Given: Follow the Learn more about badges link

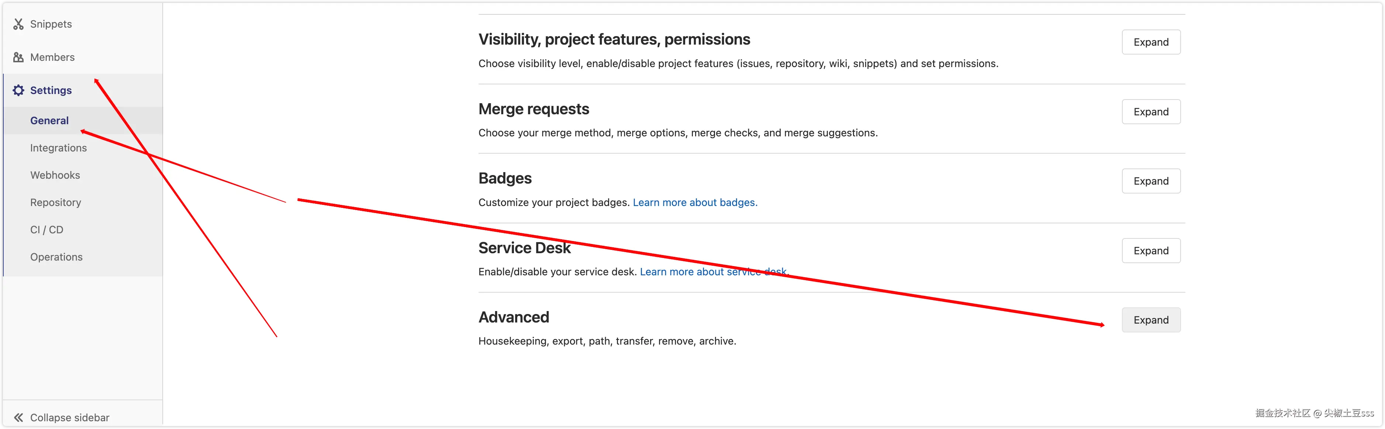Looking at the screenshot, I should coord(695,202).
